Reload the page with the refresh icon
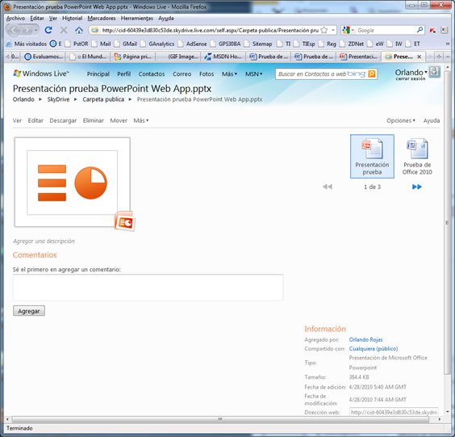 click(x=48, y=30)
